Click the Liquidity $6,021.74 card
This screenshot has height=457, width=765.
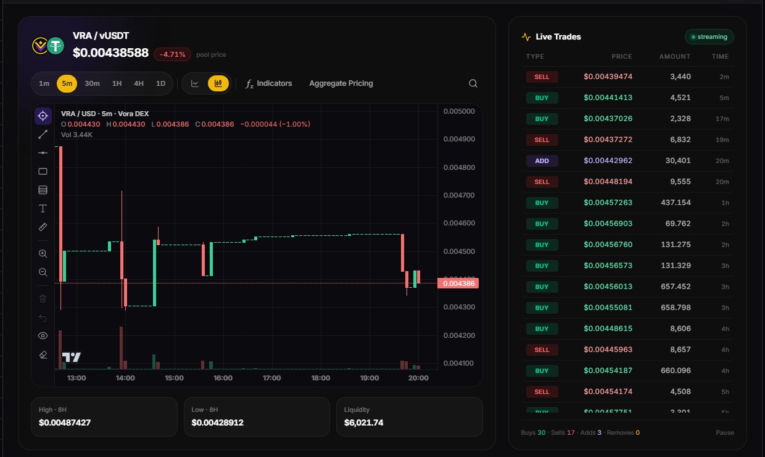click(410, 417)
